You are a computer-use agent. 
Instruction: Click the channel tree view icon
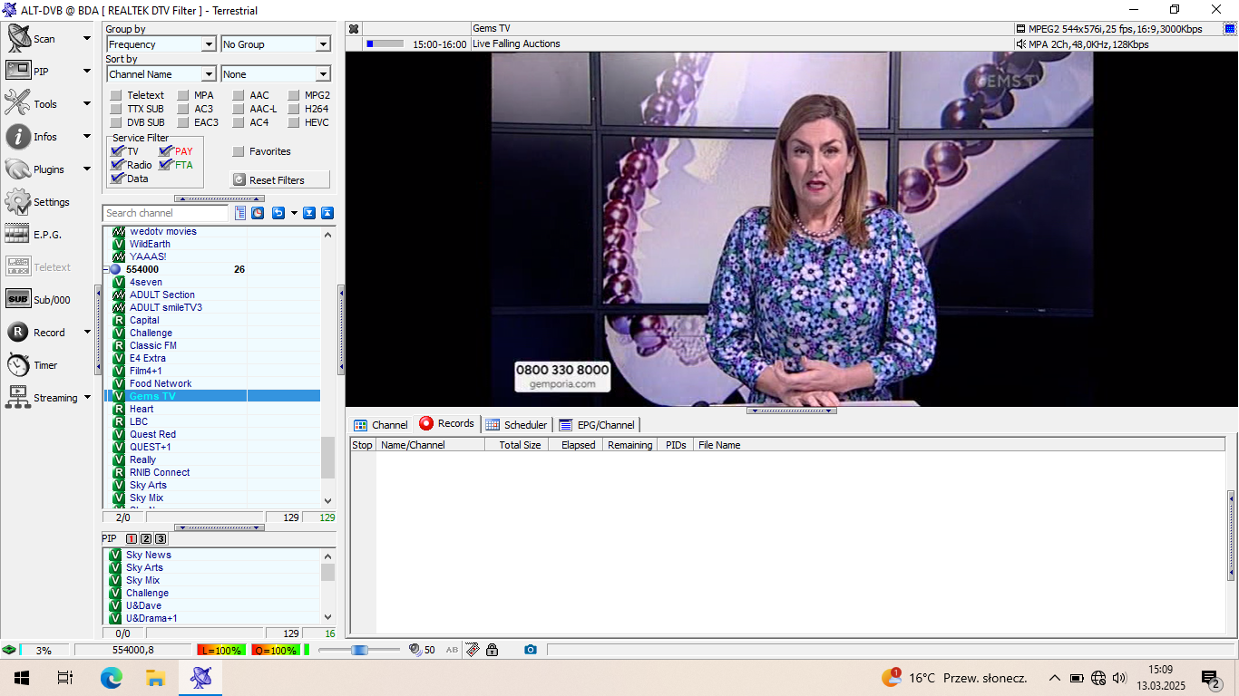click(240, 213)
